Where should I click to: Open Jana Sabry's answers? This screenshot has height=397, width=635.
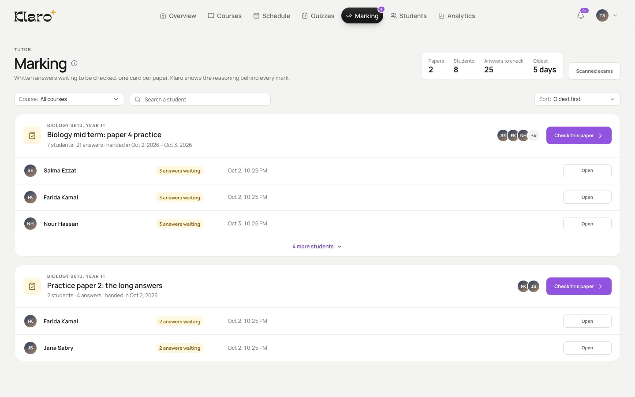pos(587,348)
